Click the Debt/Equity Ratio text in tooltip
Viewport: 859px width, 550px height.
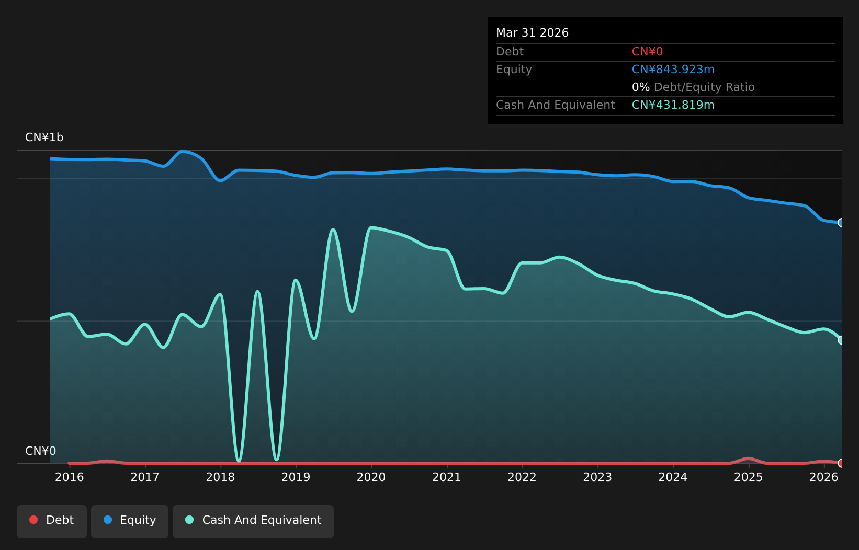click(704, 87)
